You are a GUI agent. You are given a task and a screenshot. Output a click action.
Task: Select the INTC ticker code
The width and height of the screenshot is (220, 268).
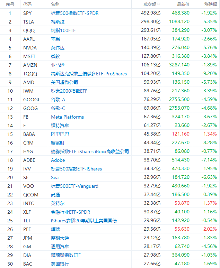pyautogui.click(x=29, y=203)
